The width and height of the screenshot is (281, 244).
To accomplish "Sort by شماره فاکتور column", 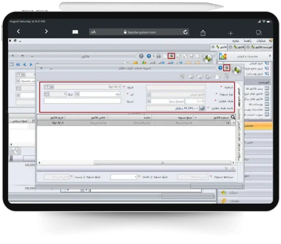I will pos(213,118).
